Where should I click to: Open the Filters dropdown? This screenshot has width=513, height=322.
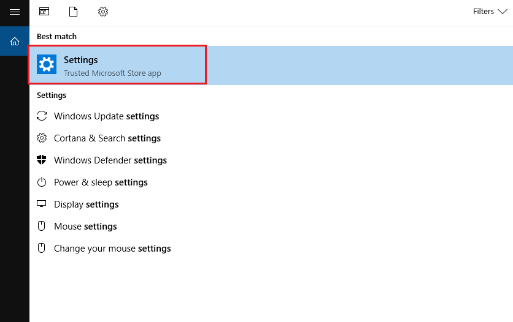coord(490,12)
